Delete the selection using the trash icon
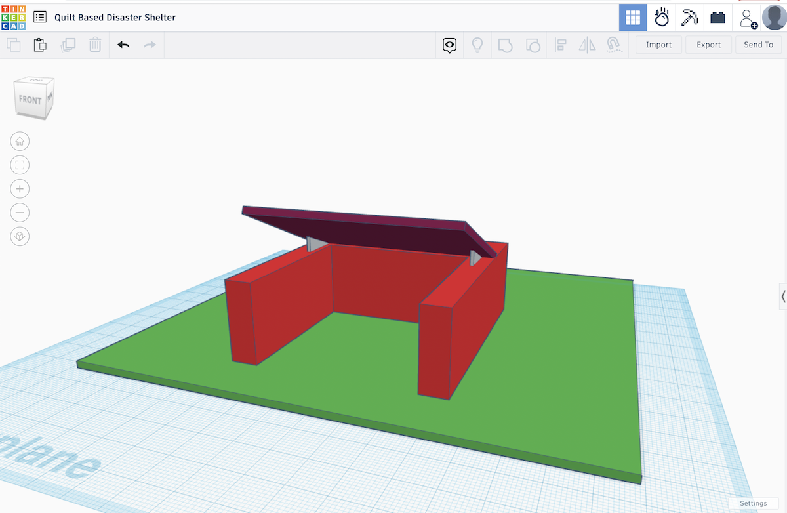 [94, 45]
